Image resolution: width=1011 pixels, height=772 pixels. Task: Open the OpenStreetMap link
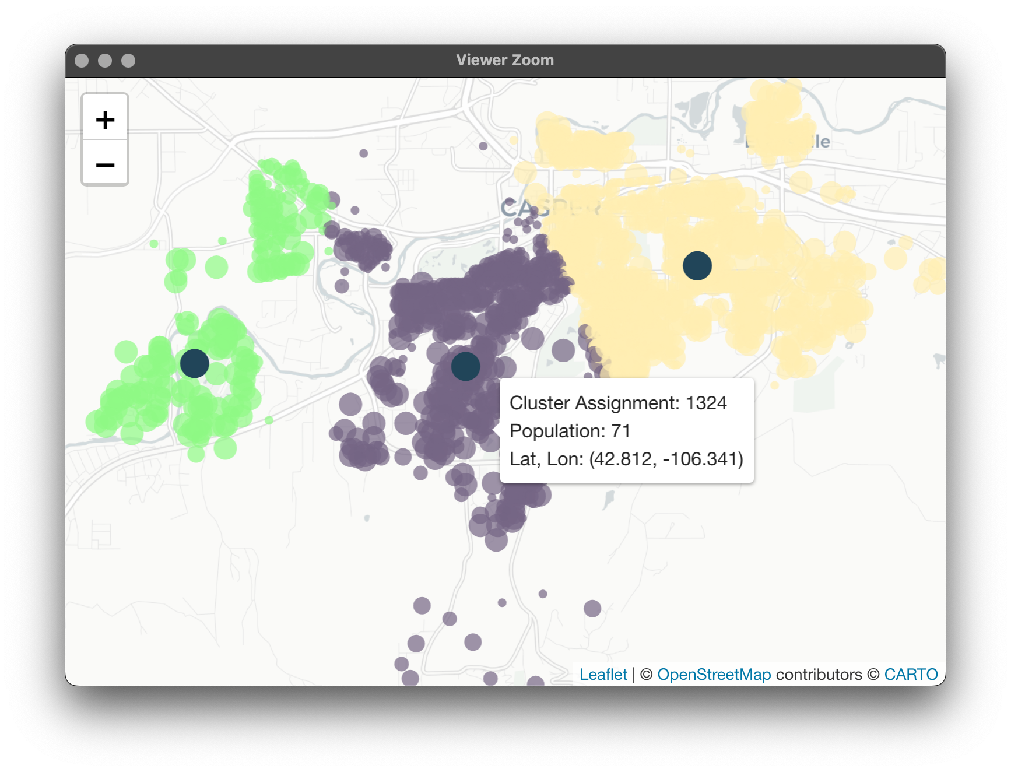pos(714,675)
